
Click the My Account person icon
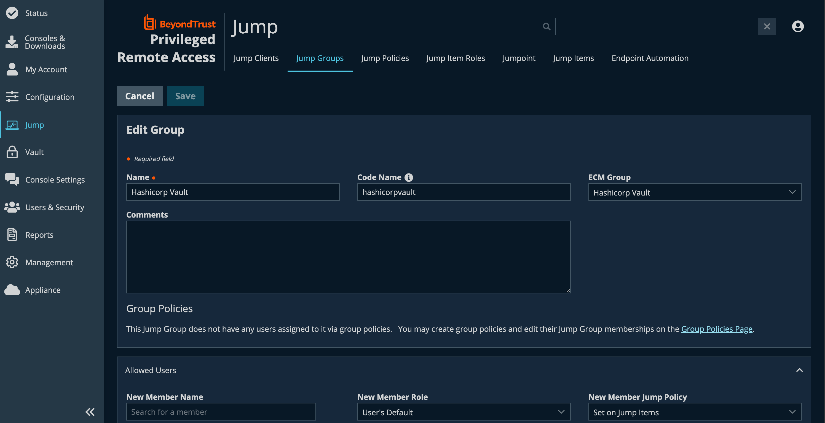(x=12, y=69)
